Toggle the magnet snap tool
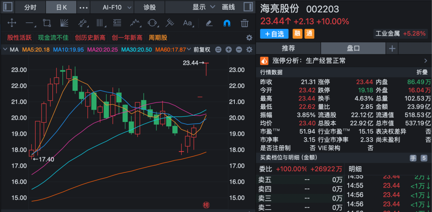This screenshot has height=212, width=432. pyautogui.click(x=227, y=23)
